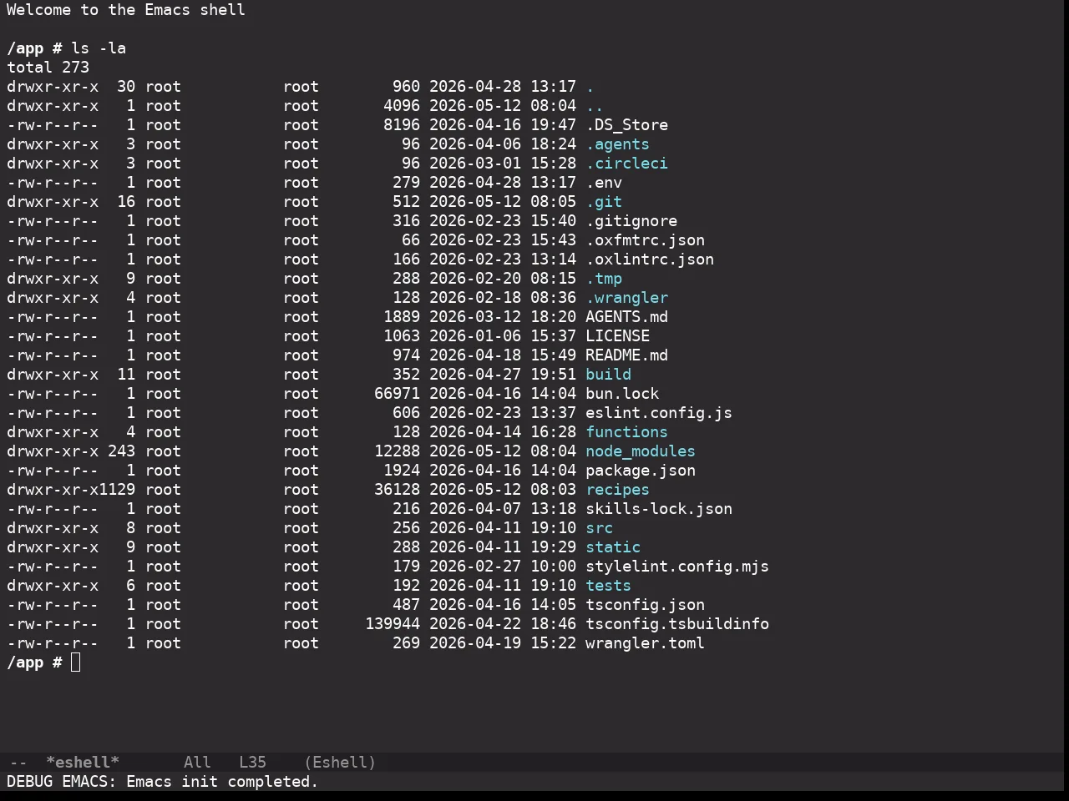Click the stylelint.config.mjs file name
The width and height of the screenshot is (1069, 801).
point(677,567)
